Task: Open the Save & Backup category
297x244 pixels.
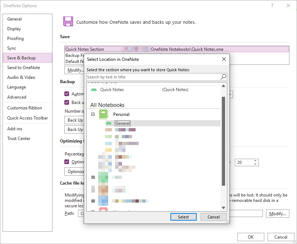Action: click(x=27, y=58)
